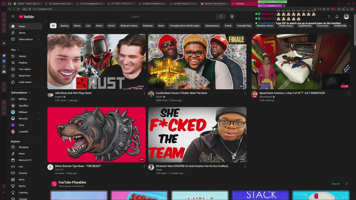The image size is (356, 200).
Task: Open Your videos in sidebar
Action: coord(25,69)
